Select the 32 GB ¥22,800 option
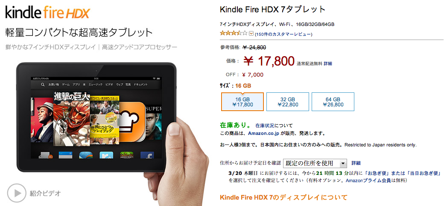 point(288,102)
